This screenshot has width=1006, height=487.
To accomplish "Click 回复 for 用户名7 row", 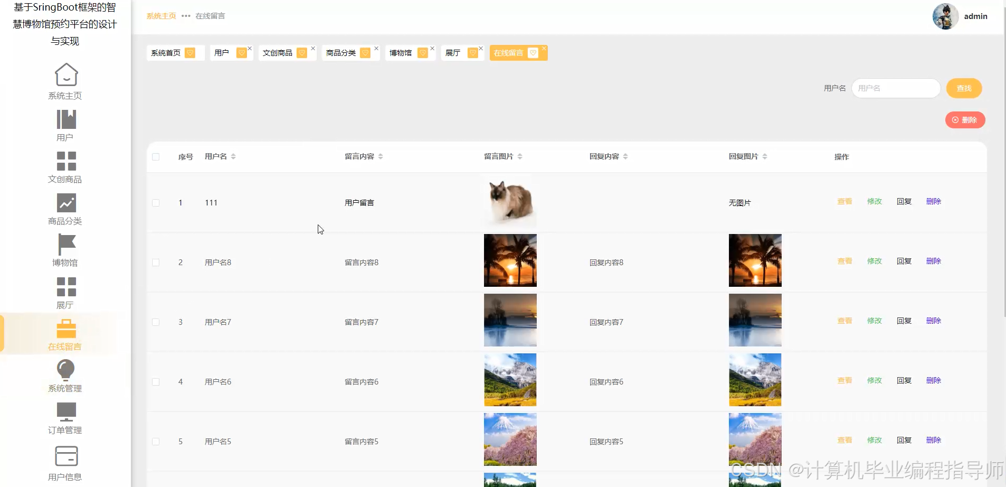I will coord(904,321).
